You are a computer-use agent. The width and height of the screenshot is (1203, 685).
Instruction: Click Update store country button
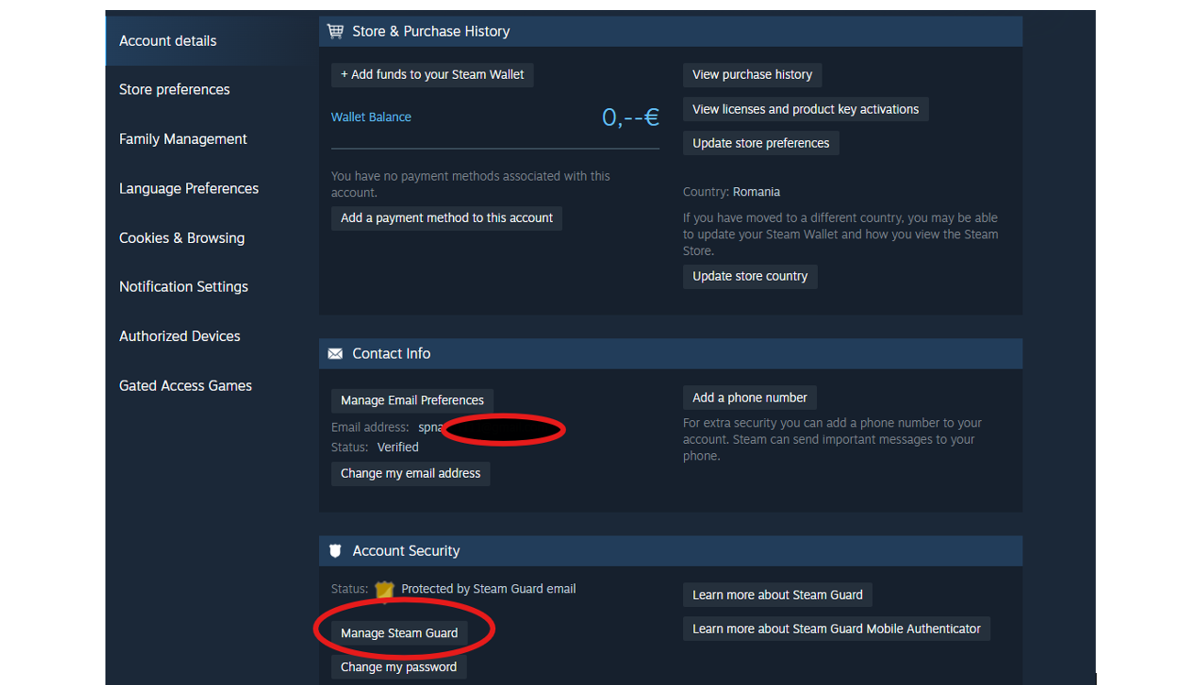tap(750, 276)
